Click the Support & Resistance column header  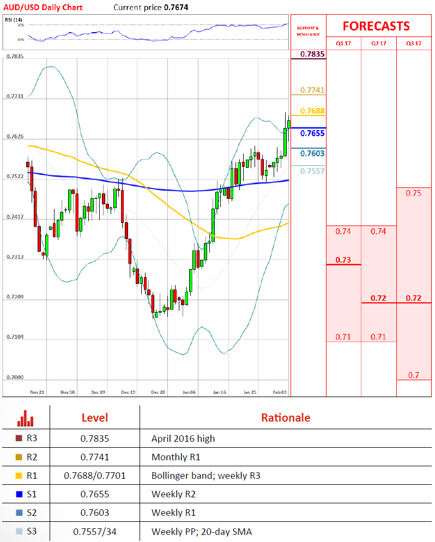pyautogui.click(x=308, y=31)
